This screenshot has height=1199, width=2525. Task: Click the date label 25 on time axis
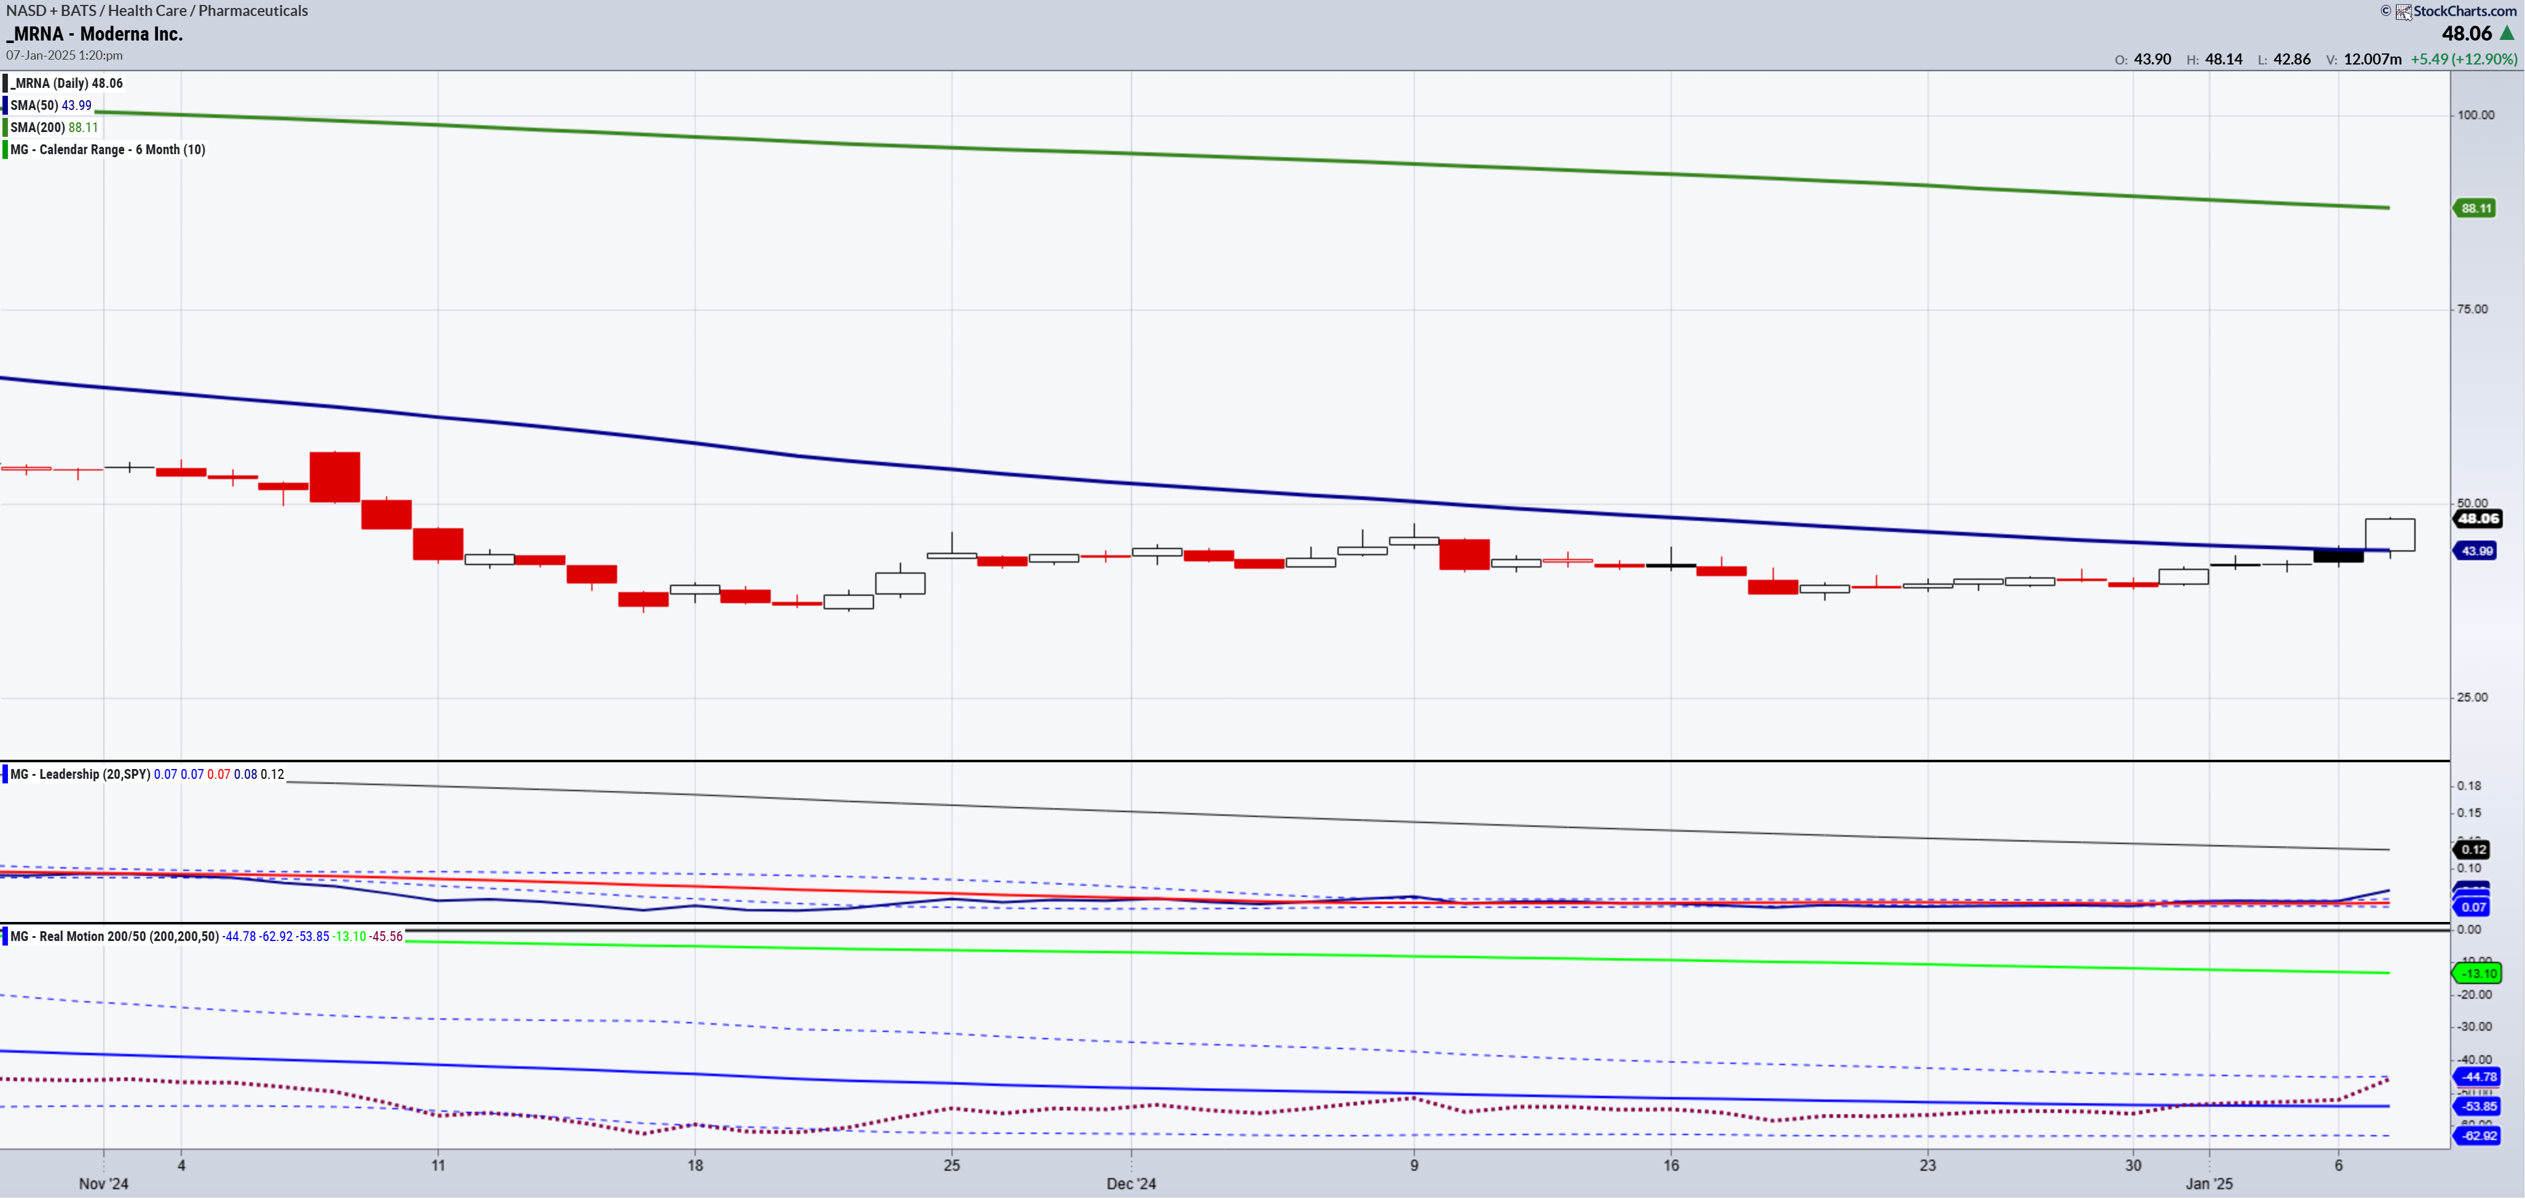pos(951,1166)
